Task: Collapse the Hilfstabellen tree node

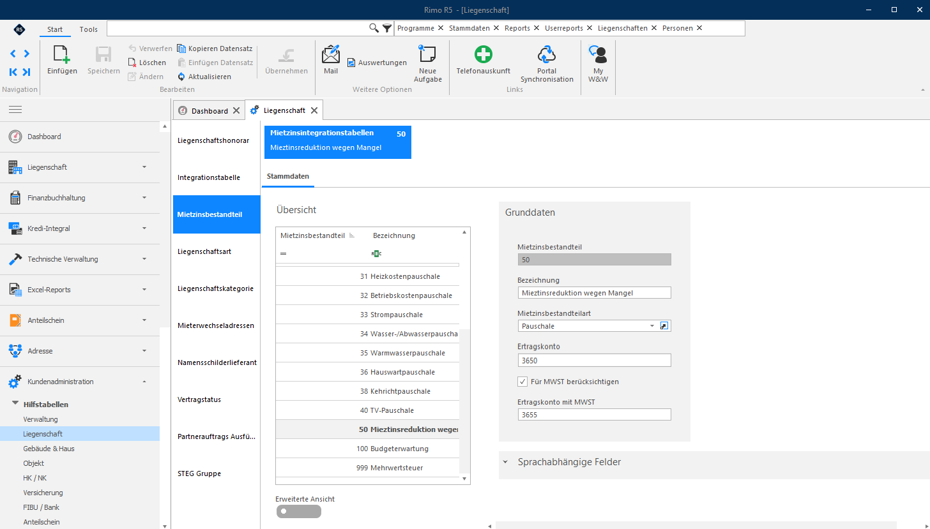Action: (x=15, y=404)
